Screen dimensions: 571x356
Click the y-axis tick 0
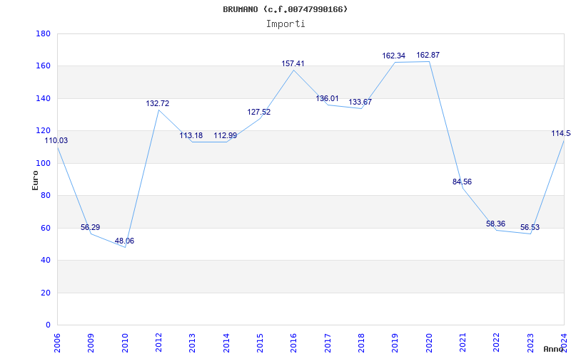48,325
